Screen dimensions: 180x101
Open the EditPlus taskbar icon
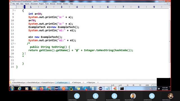coord(115,89)
